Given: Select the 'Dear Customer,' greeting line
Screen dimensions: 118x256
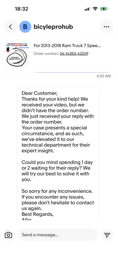Looking at the screenshot, I should pyautogui.click(x=40, y=93).
